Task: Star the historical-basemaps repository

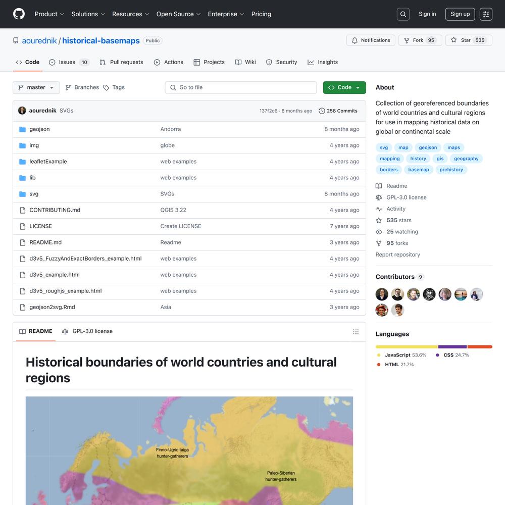Action: coord(469,40)
